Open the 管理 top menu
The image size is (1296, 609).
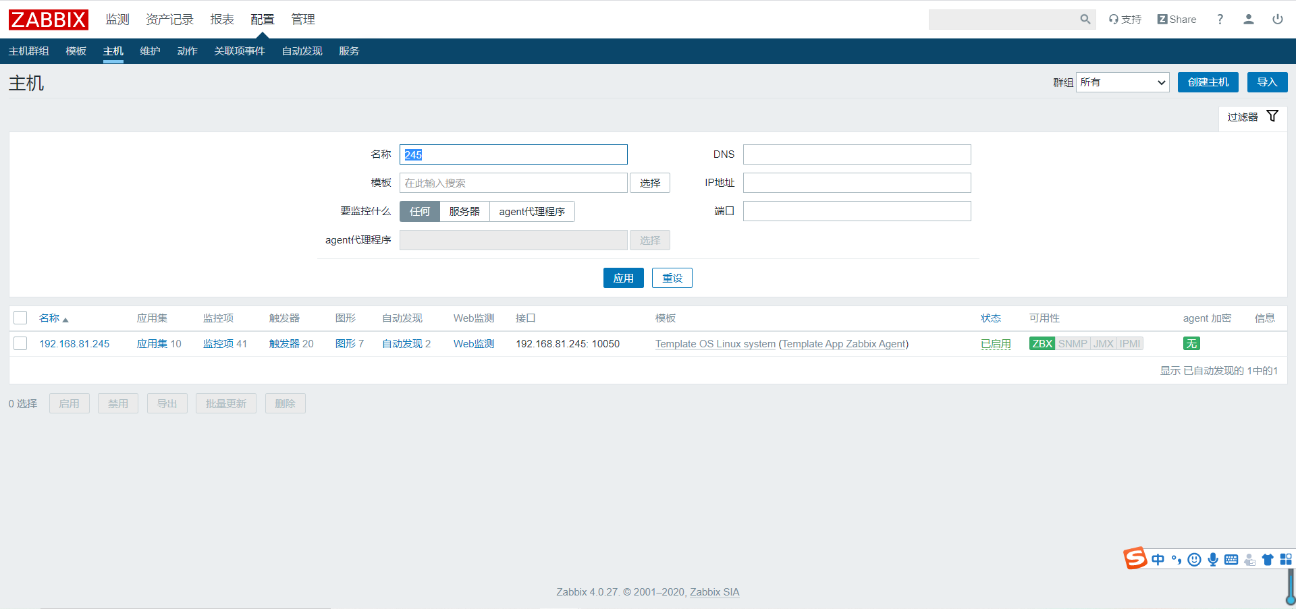303,20
